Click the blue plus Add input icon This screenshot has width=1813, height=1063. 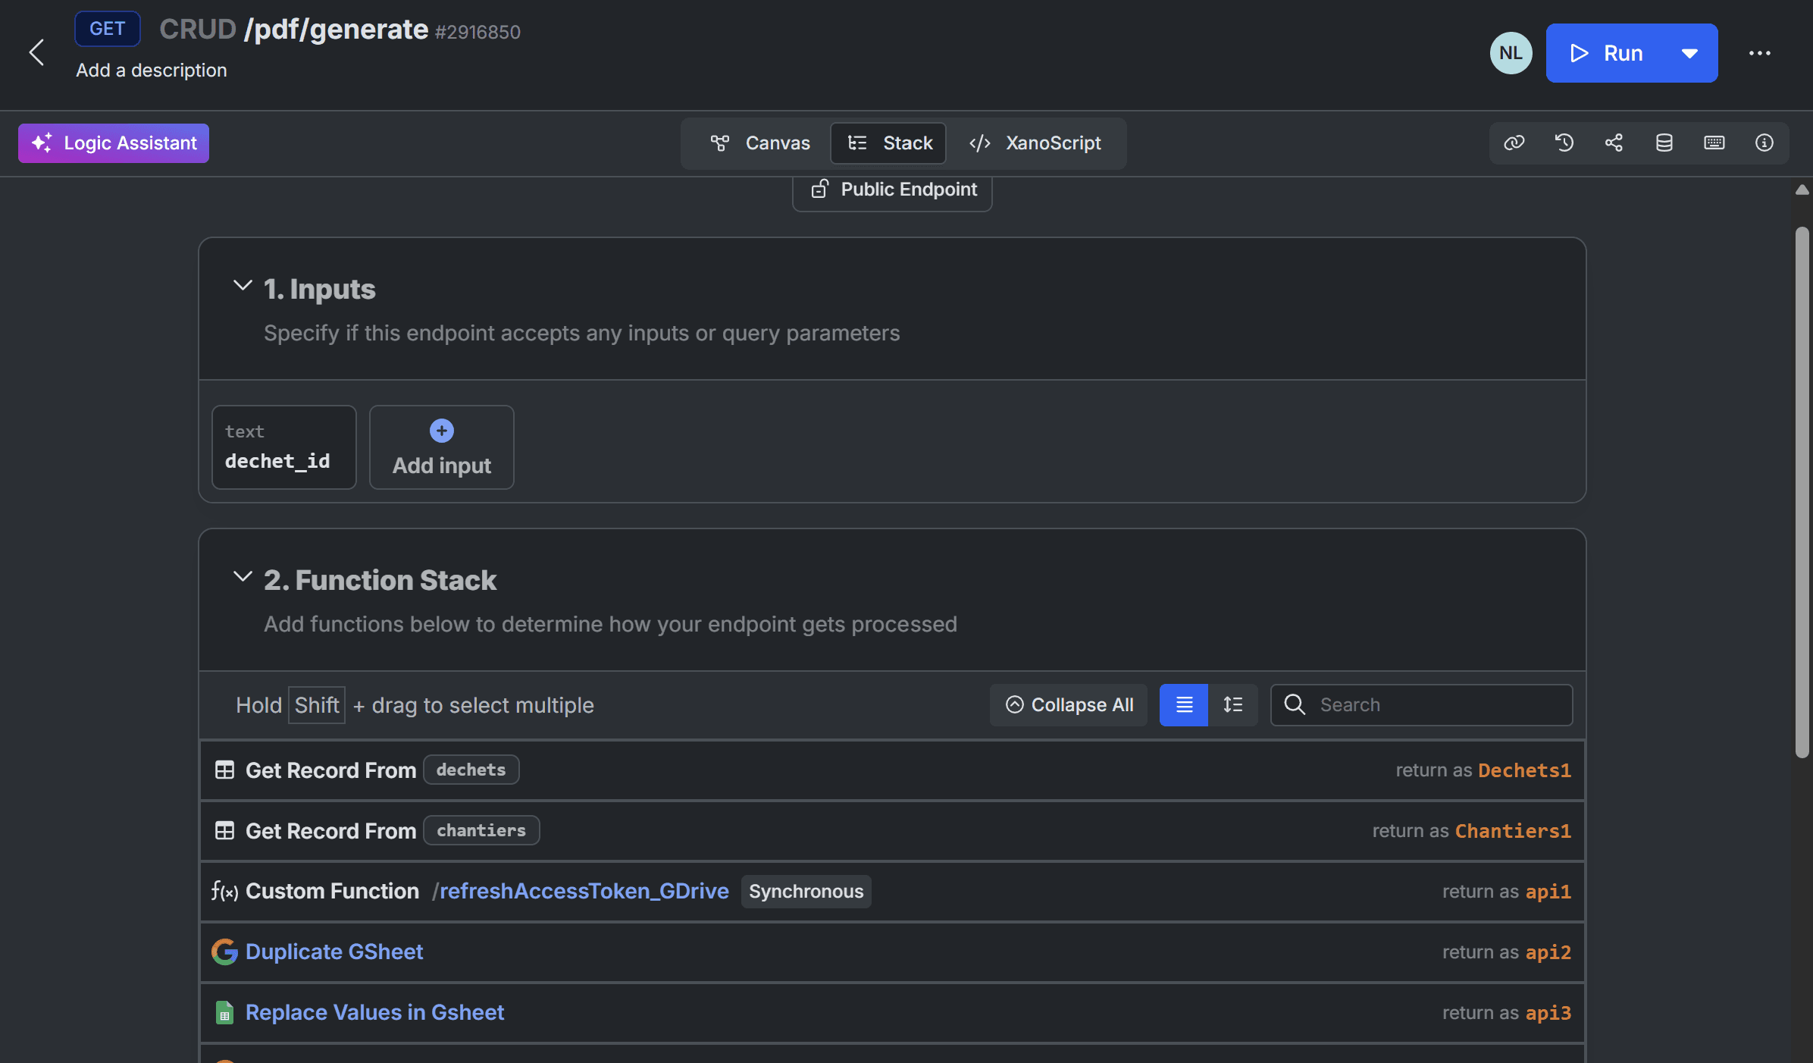click(441, 431)
